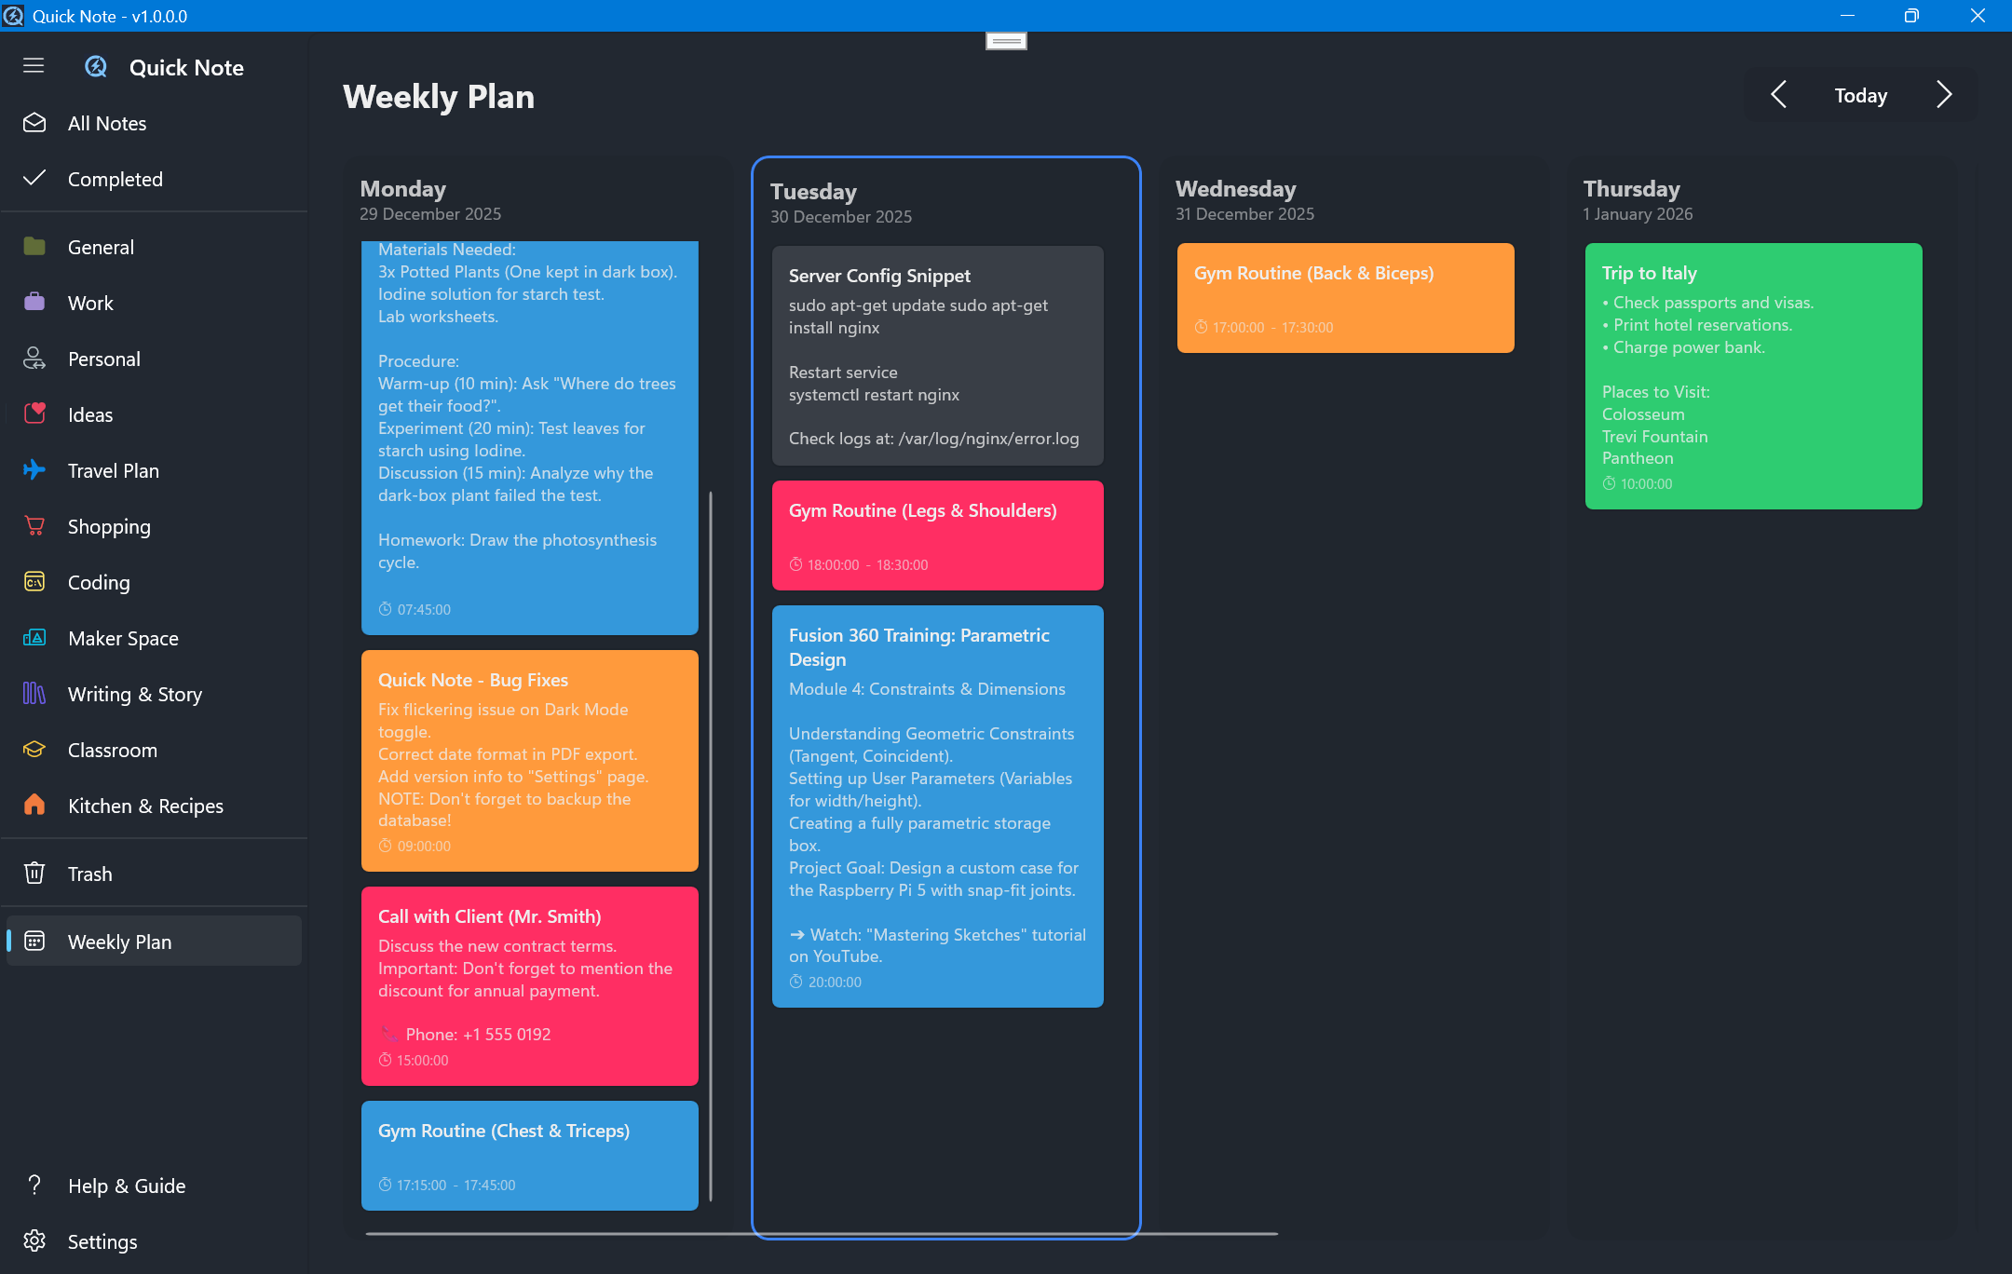Open the Ideas heart icon category

pos(34,414)
